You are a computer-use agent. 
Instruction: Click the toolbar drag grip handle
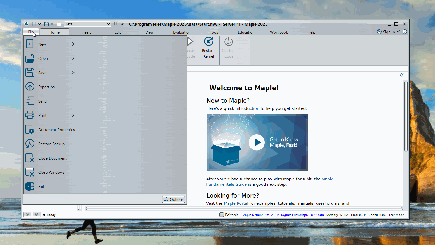coord(115,24)
